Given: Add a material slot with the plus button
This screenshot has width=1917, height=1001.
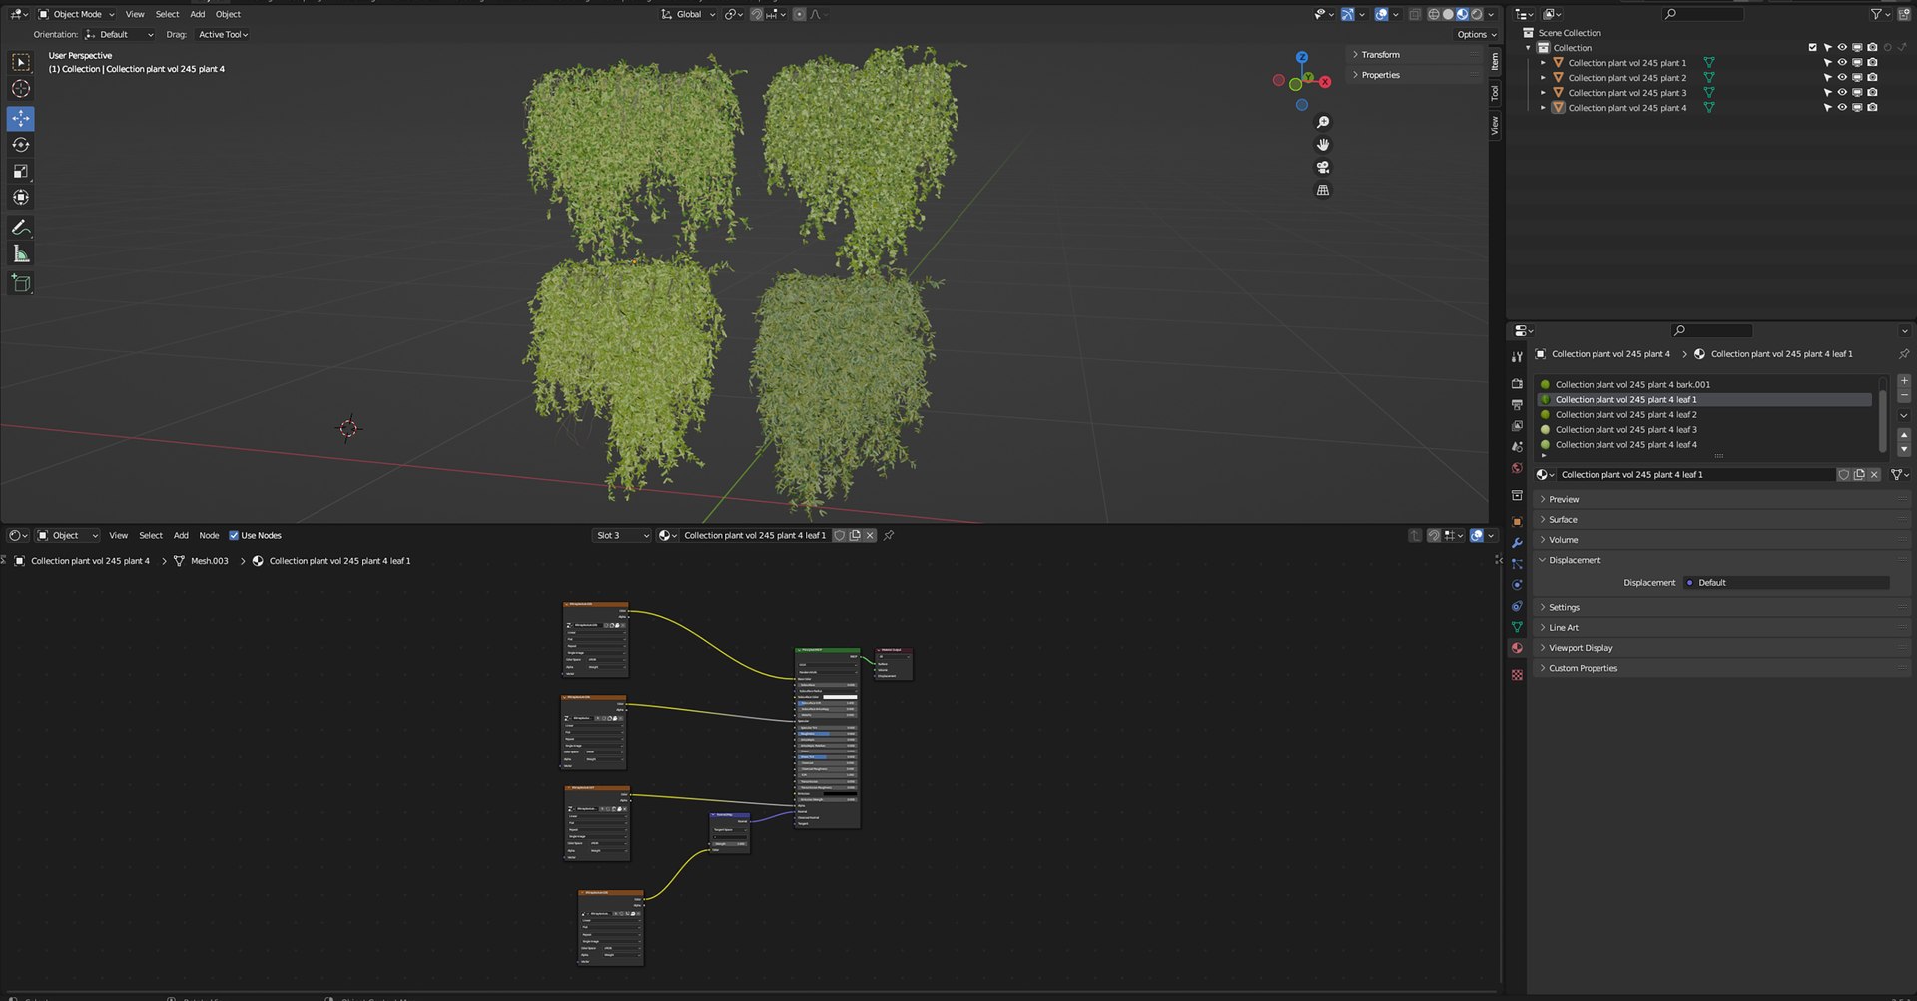Looking at the screenshot, I should pos(1904,381).
